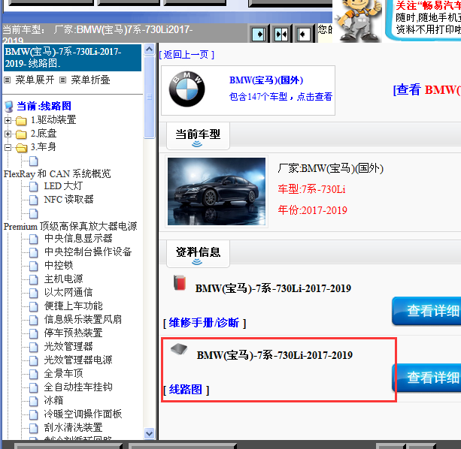Open the 当前车型 tab
The height and width of the screenshot is (449, 461).
198,136
